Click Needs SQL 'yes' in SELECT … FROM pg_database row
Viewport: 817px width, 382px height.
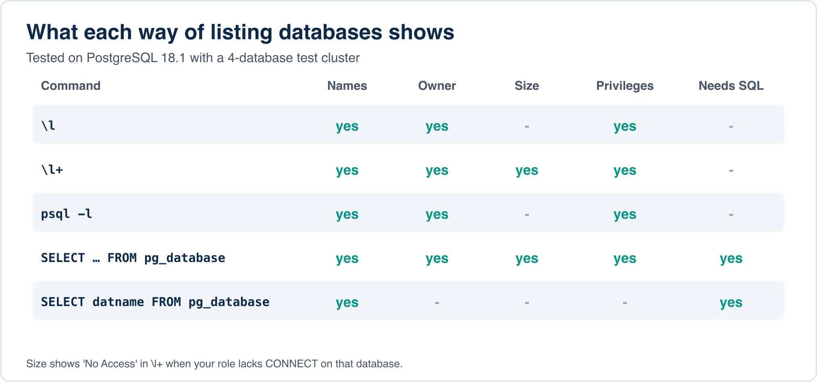click(x=731, y=258)
